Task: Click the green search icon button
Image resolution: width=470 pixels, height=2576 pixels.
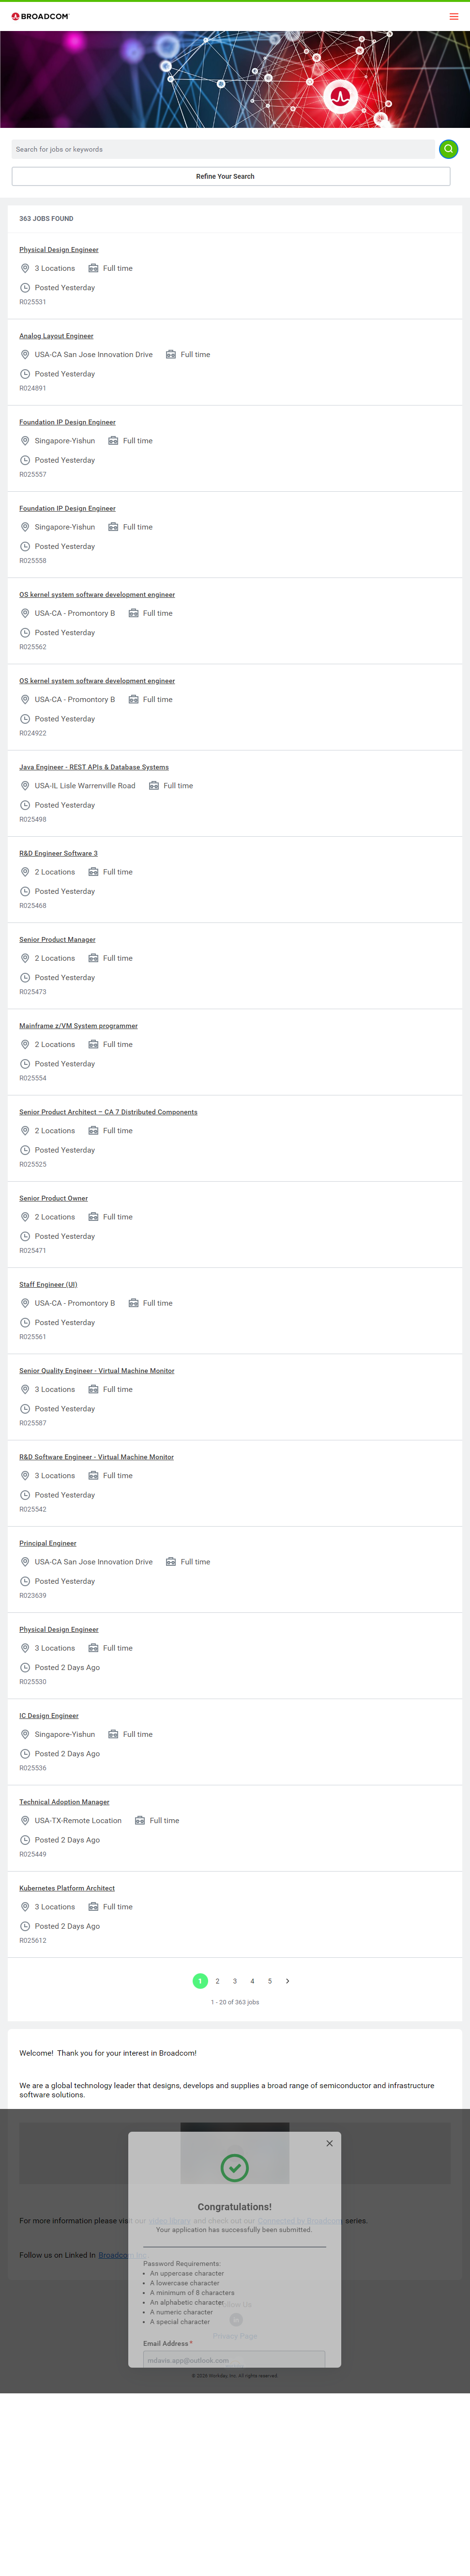Action: [449, 149]
